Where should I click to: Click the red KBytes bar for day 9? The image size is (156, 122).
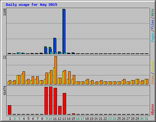46,101
